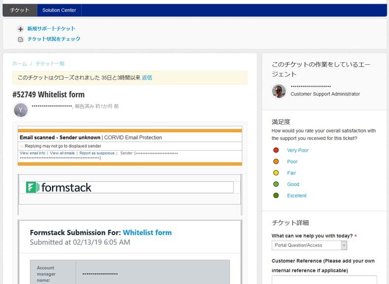This screenshot has height=284, width=389.
Task: Click the Account manager name cell
Action: coord(53,273)
